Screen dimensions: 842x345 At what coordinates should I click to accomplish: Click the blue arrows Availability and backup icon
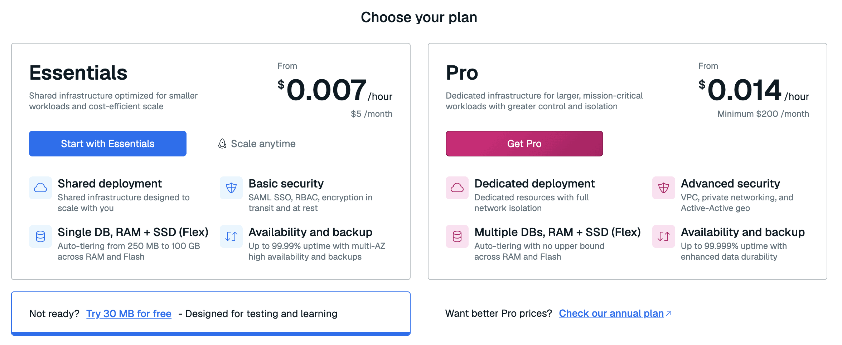click(231, 236)
